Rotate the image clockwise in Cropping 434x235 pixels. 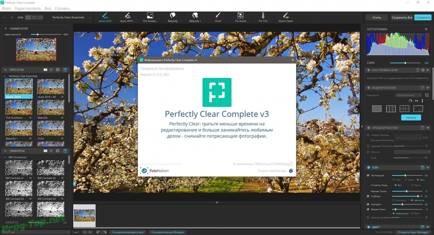pyautogui.click(x=410, y=101)
